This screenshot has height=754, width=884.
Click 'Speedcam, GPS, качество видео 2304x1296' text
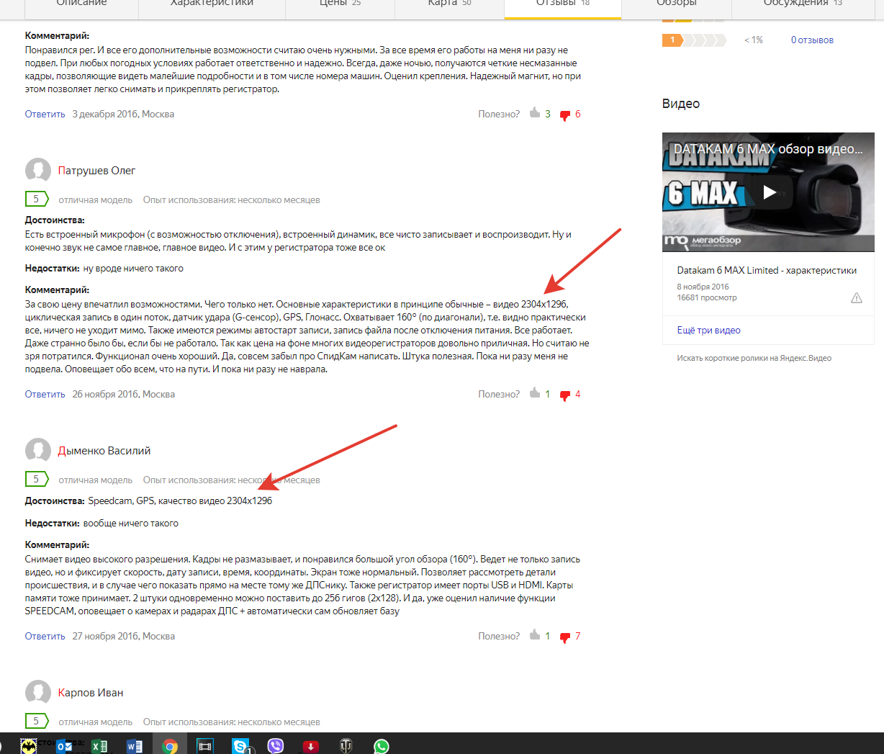point(180,501)
